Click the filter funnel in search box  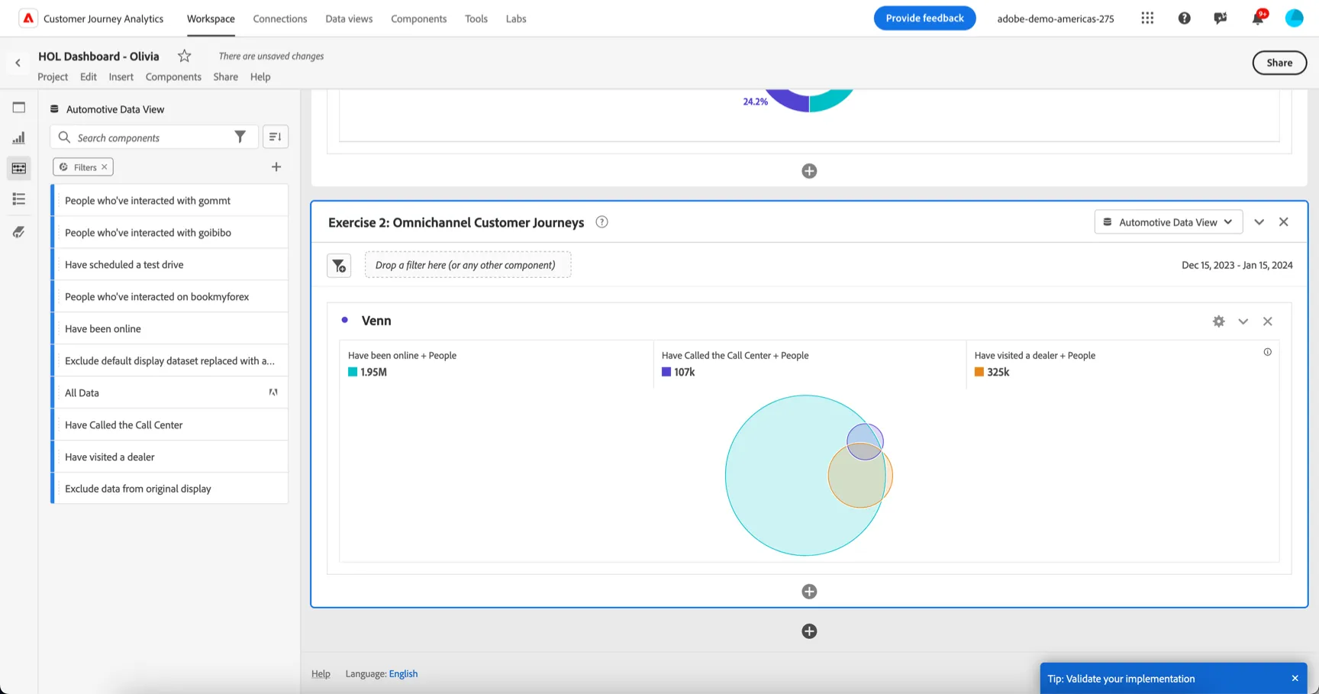click(240, 137)
